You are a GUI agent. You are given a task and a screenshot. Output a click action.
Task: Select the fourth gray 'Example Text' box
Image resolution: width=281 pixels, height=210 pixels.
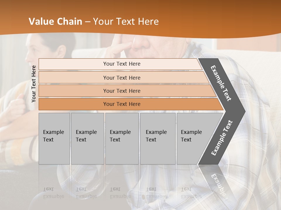click(158, 139)
